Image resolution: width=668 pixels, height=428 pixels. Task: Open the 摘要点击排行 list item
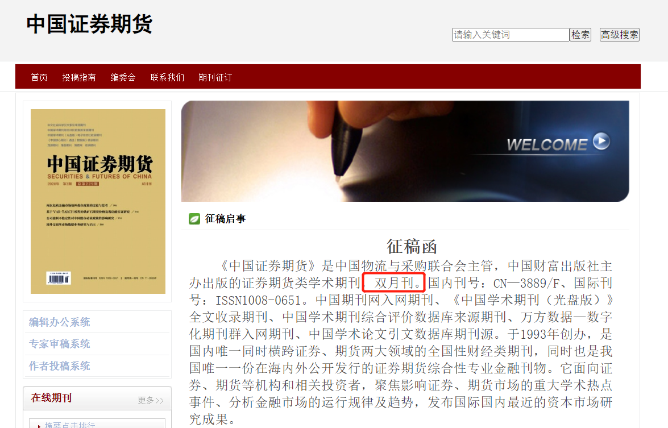[69, 425]
